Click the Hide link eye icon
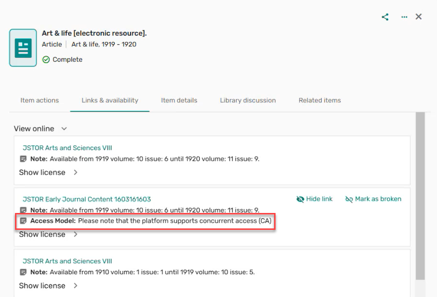437x297 pixels. click(300, 199)
